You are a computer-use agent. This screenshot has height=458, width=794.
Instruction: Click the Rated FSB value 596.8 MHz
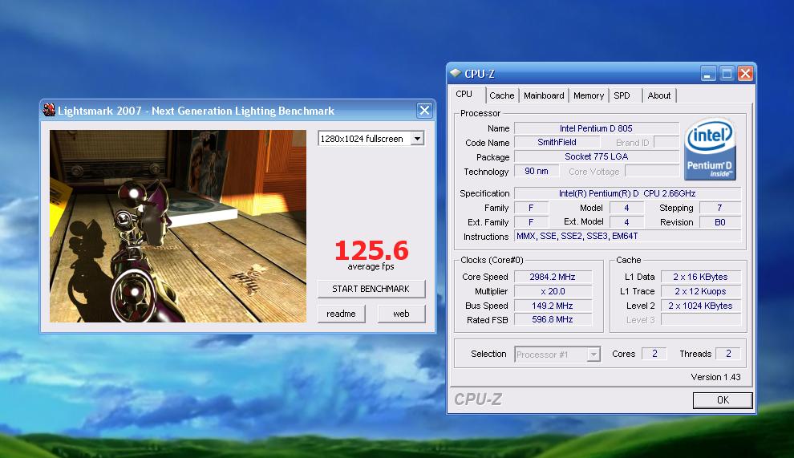pos(553,320)
